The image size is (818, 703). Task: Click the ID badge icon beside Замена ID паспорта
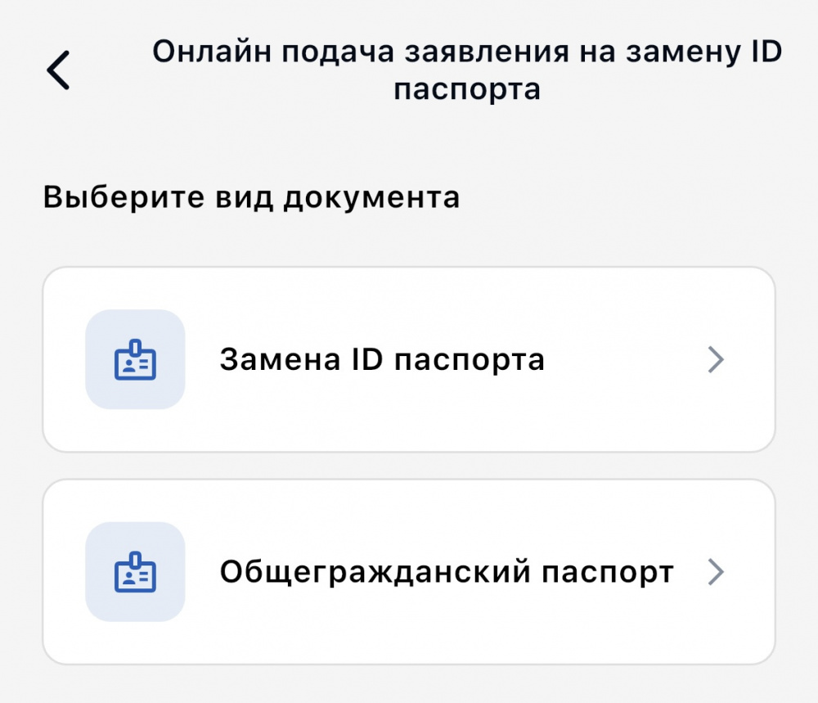coord(135,359)
